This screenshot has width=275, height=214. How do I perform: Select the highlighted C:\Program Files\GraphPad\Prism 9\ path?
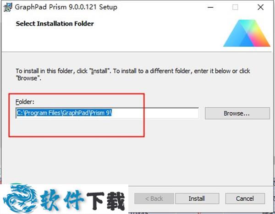[64, 113]
